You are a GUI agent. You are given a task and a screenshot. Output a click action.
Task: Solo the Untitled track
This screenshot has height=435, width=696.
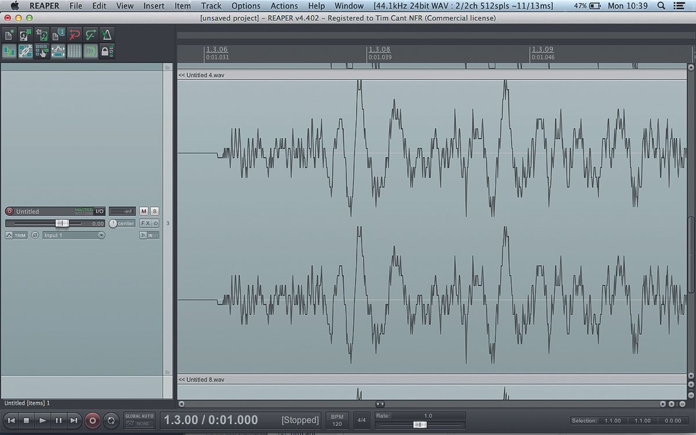pyautogui.click(x=154, y=211)
